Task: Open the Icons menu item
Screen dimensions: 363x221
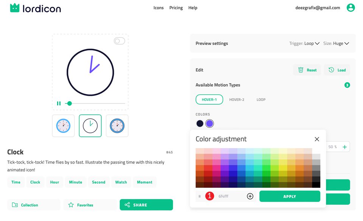Action: 158,8
